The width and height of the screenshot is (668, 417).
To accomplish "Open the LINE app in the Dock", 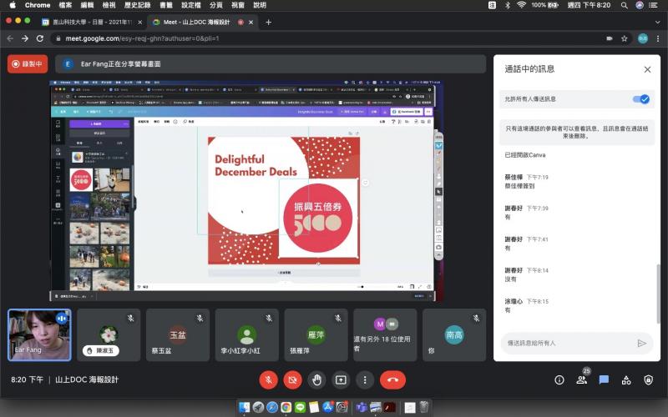I will tap(300, 407).
